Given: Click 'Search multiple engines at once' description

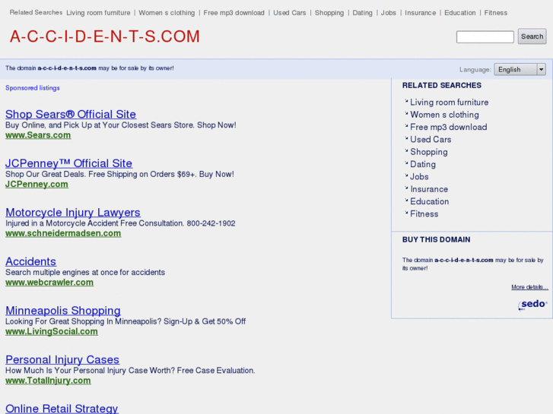Looking at the screenshot, I should click(85, 272).
